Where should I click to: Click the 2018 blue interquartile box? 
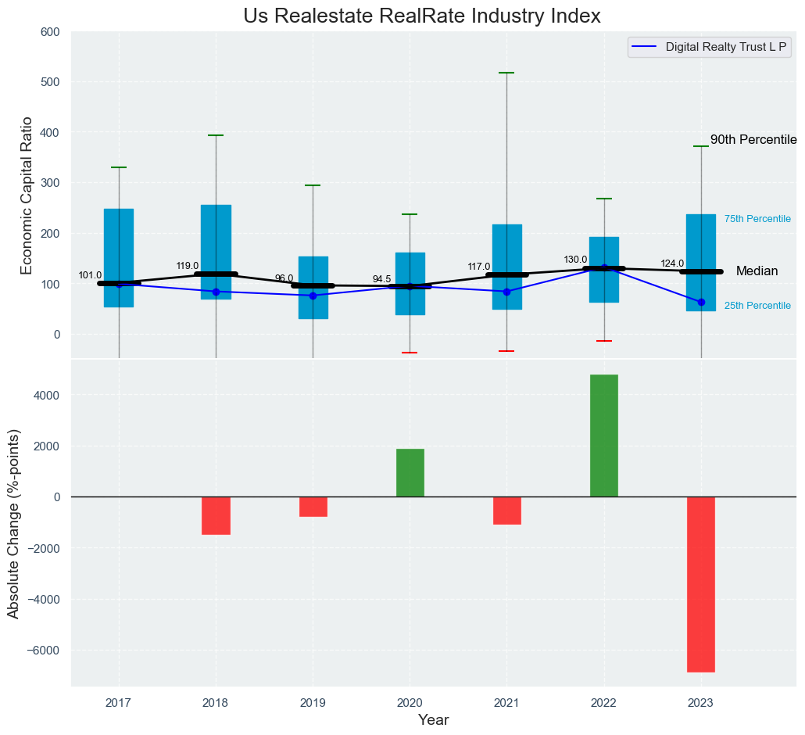click(216, 235)
